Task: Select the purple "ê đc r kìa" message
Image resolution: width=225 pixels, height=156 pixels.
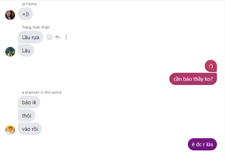Action: tap(202, 144)
